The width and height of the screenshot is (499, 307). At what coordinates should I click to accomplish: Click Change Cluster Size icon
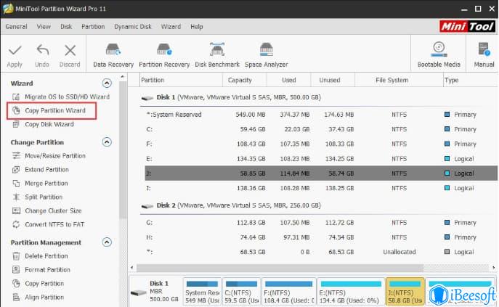pos(16,210)
